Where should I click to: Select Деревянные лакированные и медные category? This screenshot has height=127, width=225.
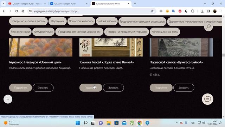click(x=194, y=22)
